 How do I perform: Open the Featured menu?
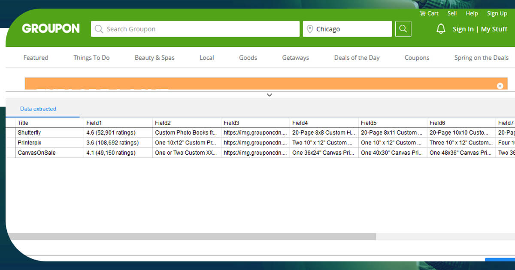click(36, 58)
